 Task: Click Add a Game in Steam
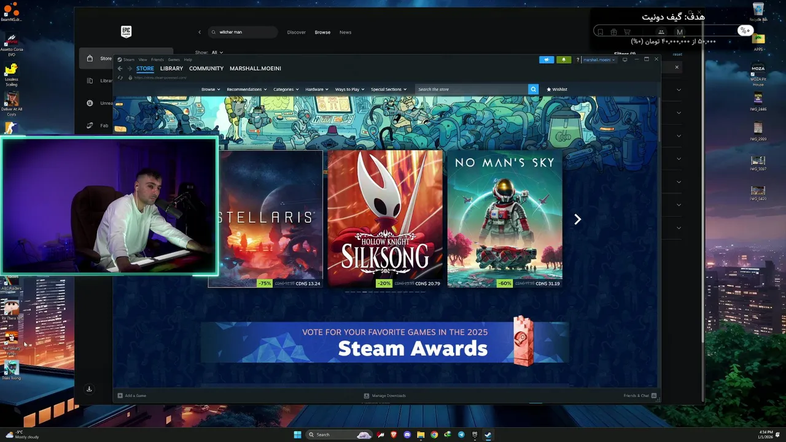tap(132, 395)
